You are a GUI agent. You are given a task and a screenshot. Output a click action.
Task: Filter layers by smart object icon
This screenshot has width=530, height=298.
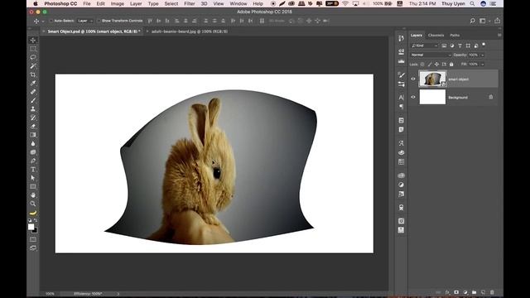pos(476,46)
